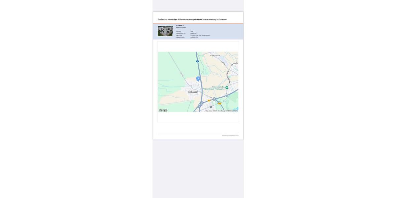Click the Zimmer 5,00 value
396x198 pixels.
(x=192, y=31)
